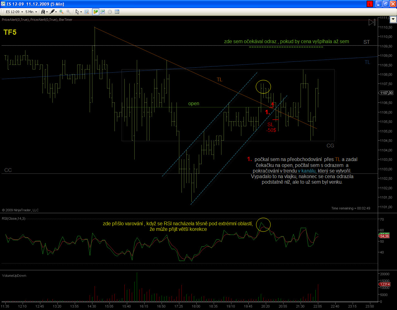Click 1109,00 on the price axis
The height and width of the screenshot is (310, 397).
(x=386, y=56)
